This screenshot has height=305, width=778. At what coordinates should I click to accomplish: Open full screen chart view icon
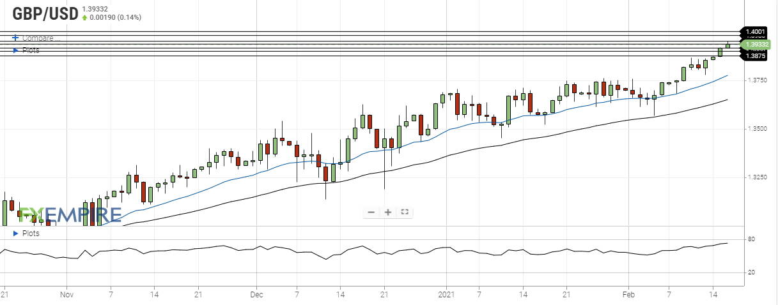(404, 212)
